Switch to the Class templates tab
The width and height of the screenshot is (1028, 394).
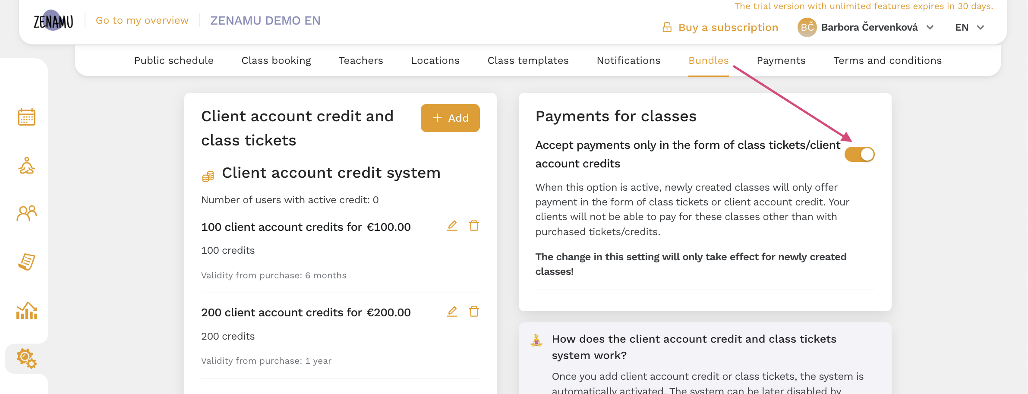pos(528,60)
